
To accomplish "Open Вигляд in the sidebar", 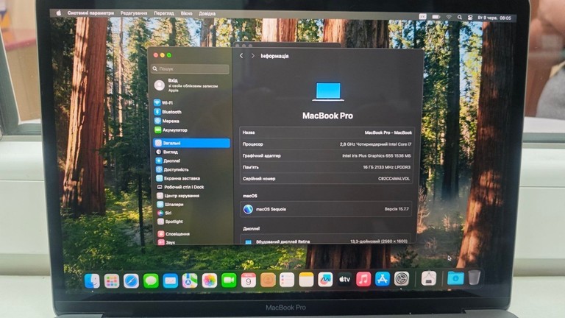I will click(167, 152).
